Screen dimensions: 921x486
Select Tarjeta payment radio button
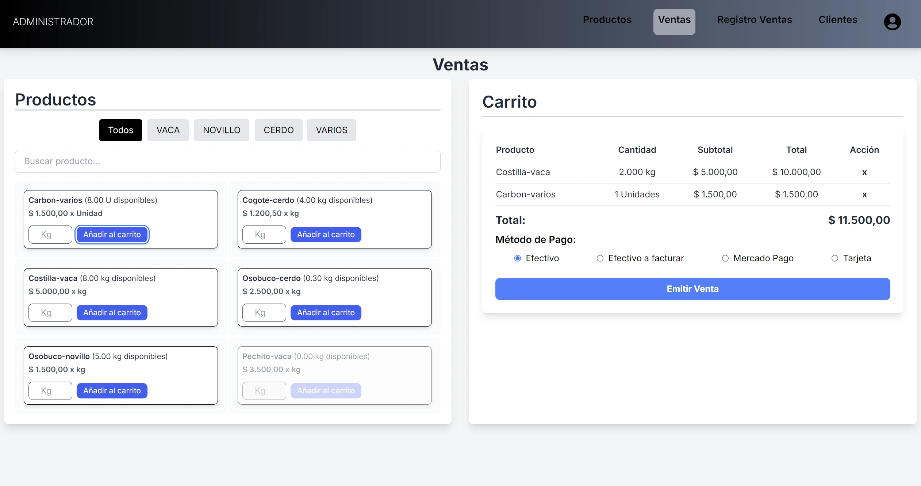pos(834,258)
